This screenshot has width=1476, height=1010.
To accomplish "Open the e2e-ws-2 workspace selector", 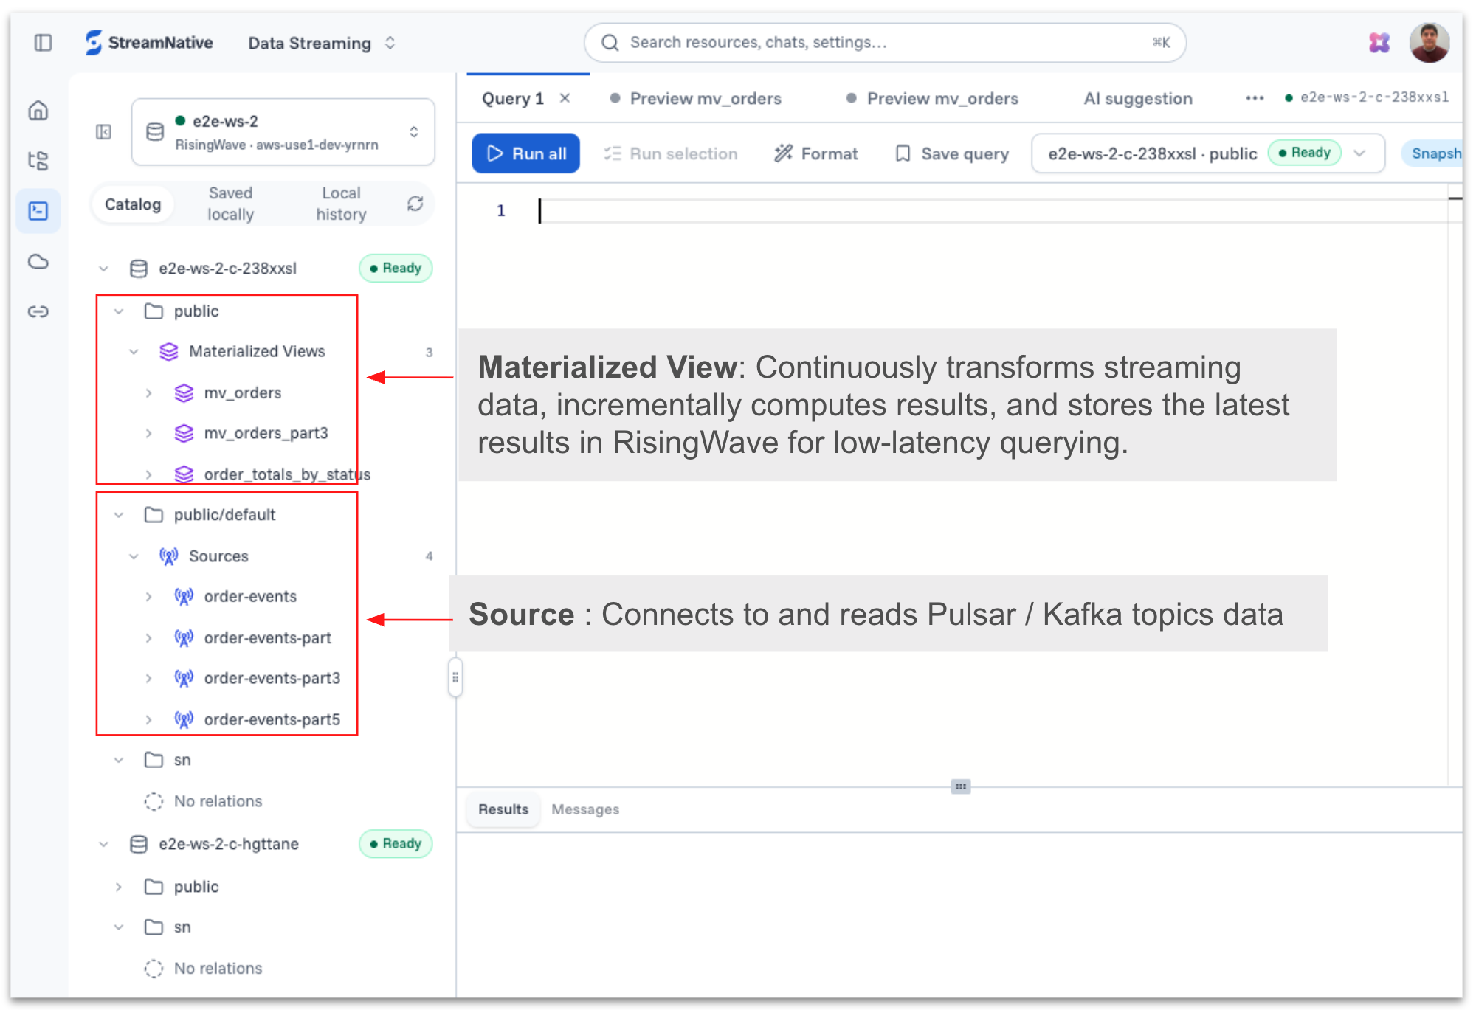I will 283,132.
